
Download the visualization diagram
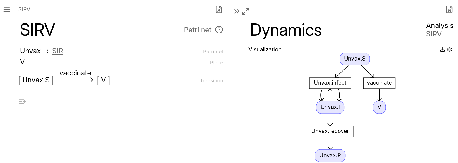tap(442, 49)
